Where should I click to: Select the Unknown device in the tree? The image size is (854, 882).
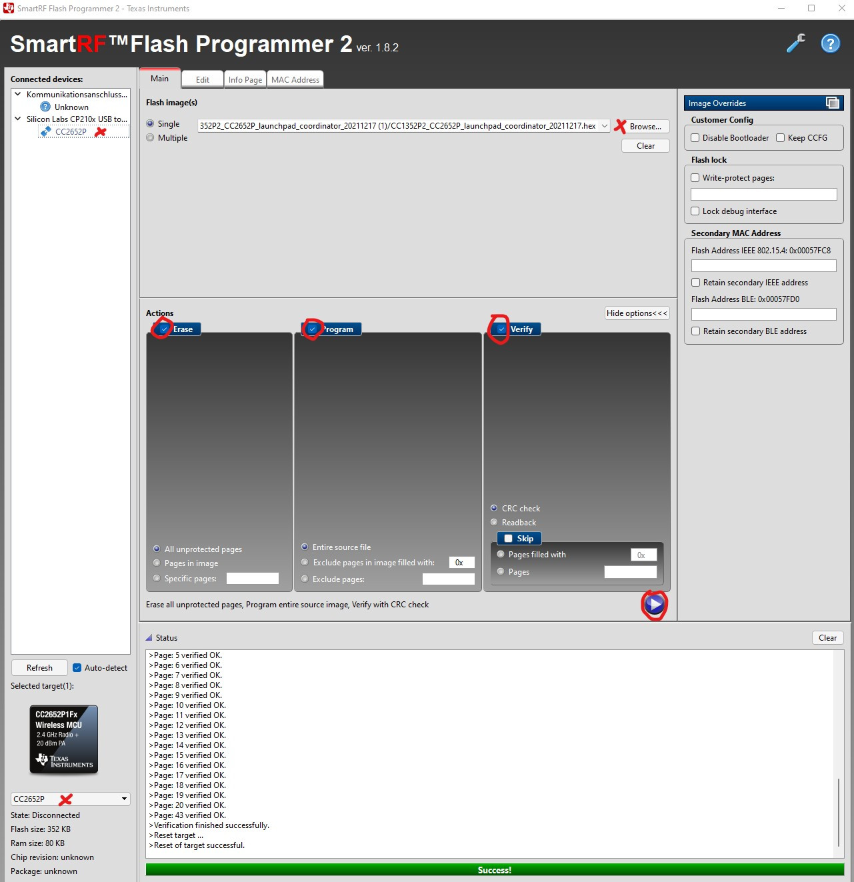(x=71, y=107)
